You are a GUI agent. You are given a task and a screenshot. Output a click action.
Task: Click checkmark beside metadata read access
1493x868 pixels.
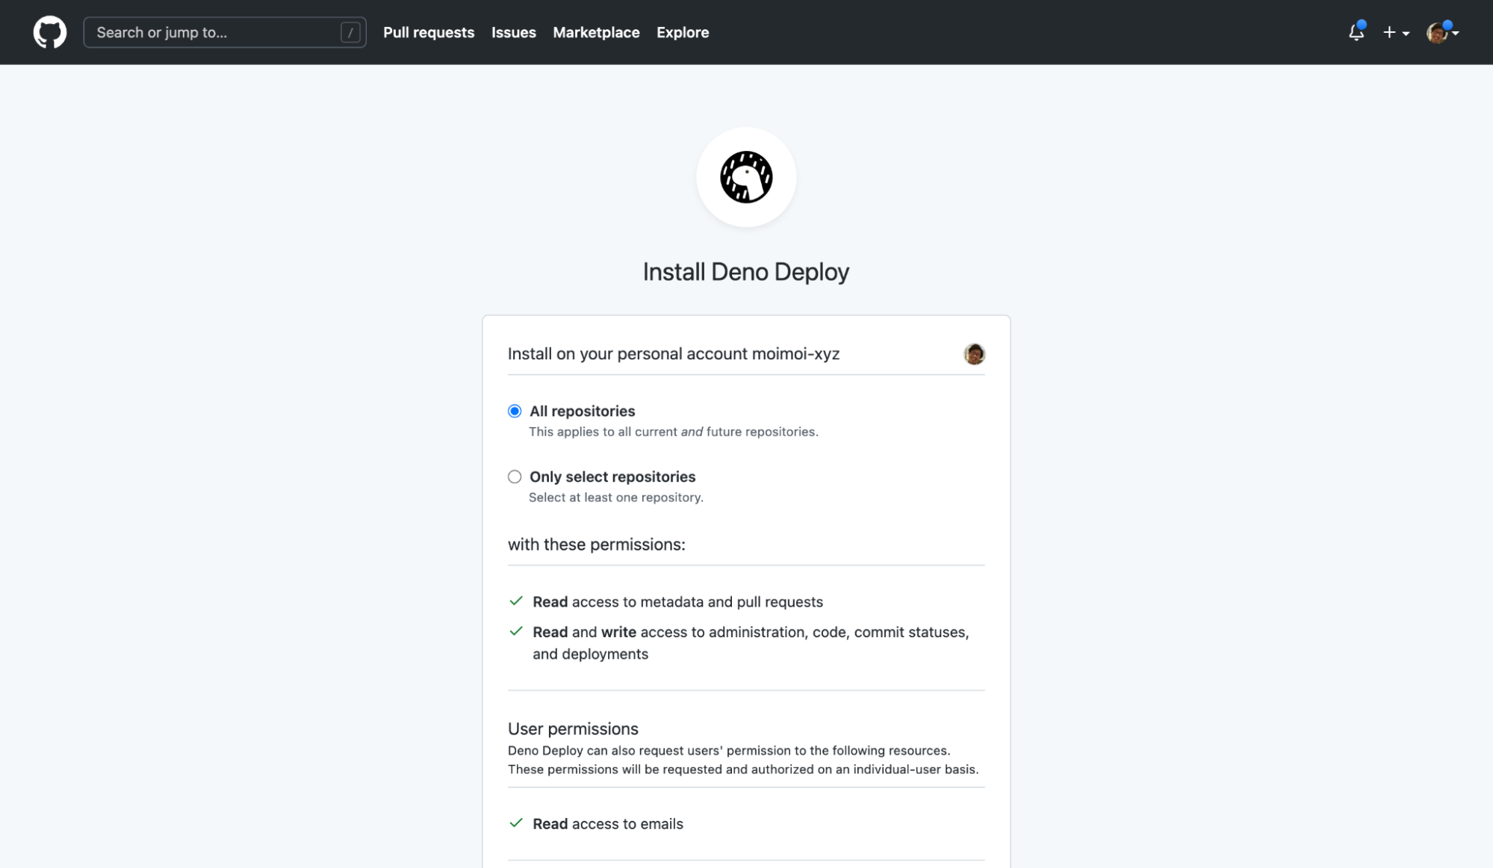click(x=515, y=601)
